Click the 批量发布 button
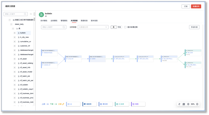 pyautogui.click(x=196, y=6)
